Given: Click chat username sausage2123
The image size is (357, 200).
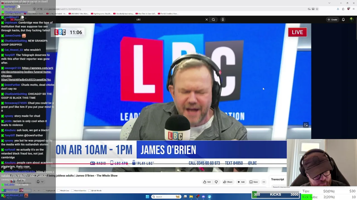Looking at the screenshot, I should pos(13,68).
